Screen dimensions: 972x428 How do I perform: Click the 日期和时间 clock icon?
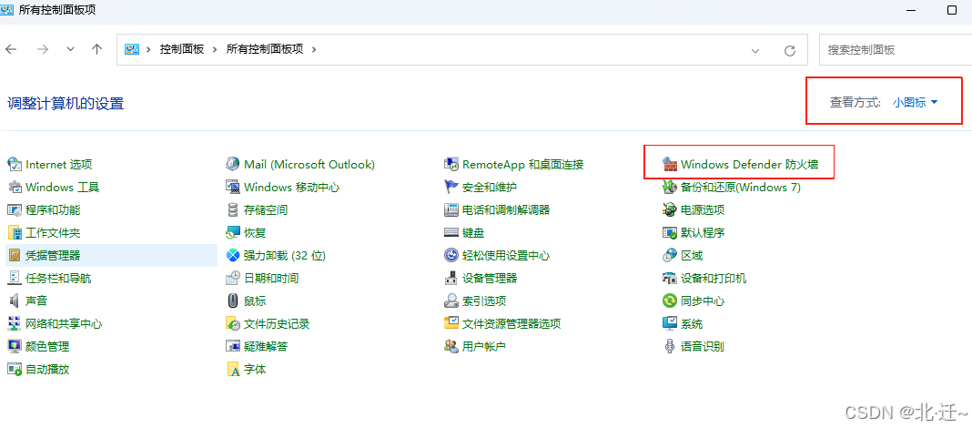pyautogui.click(x=233, y=278)
